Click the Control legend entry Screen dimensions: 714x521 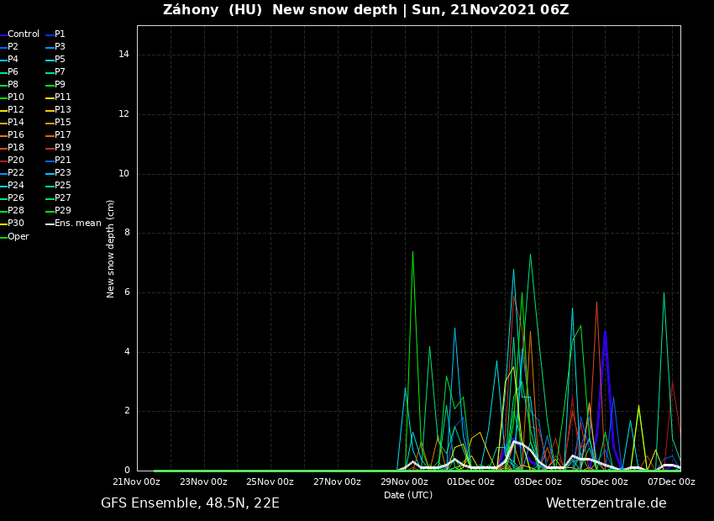pyautogui.click(x=23, y=34)
